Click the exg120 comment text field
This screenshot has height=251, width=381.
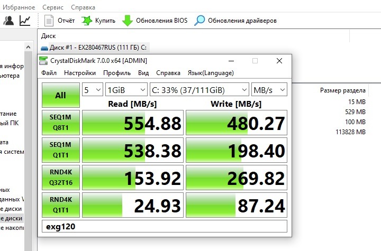pyautogui.click(x=164, y=227)
